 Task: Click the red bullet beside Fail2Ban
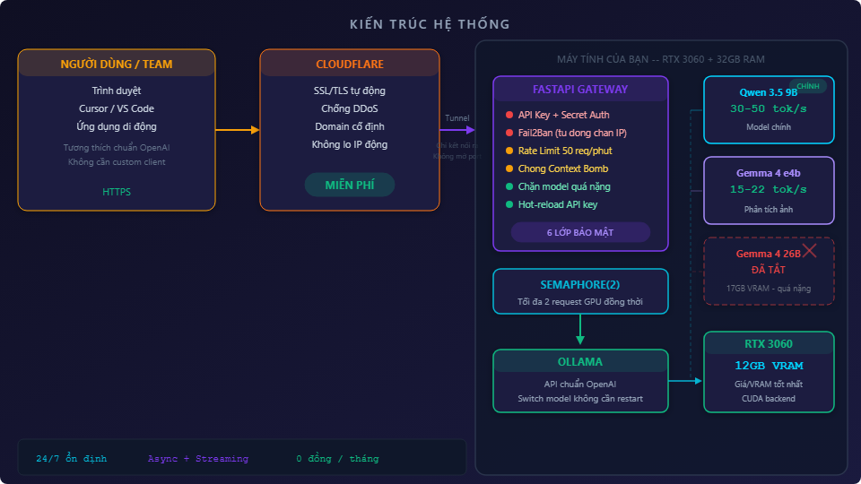tap(509, 133)
